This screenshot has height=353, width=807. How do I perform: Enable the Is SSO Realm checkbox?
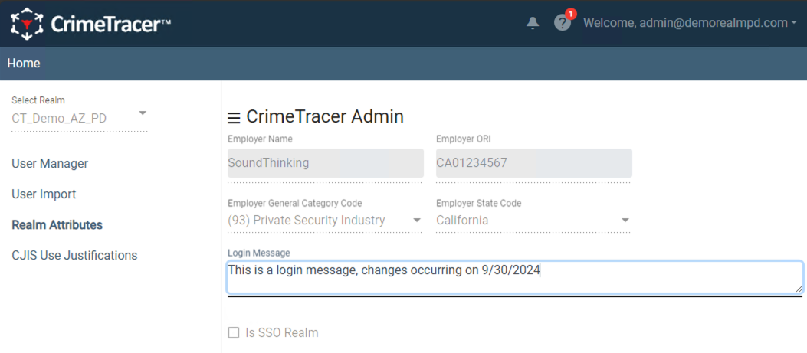[234, 333]
